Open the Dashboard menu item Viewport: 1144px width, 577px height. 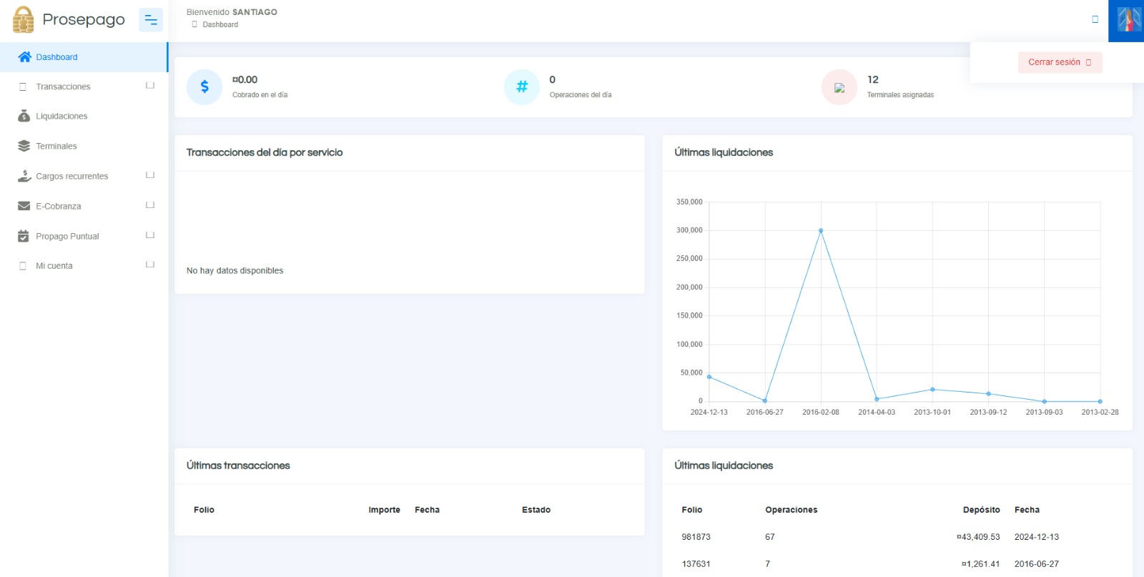point(84,57)
